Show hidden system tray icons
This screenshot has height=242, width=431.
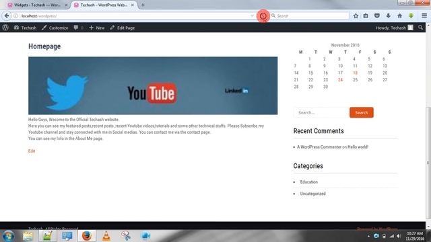point(368,236)
